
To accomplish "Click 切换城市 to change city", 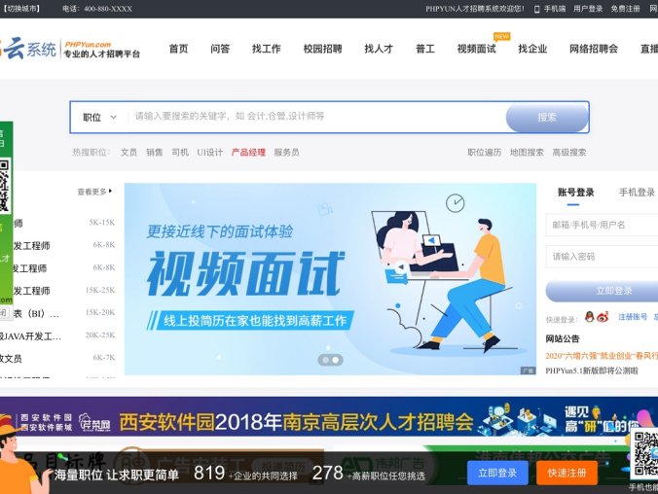I will pos(21,9).
